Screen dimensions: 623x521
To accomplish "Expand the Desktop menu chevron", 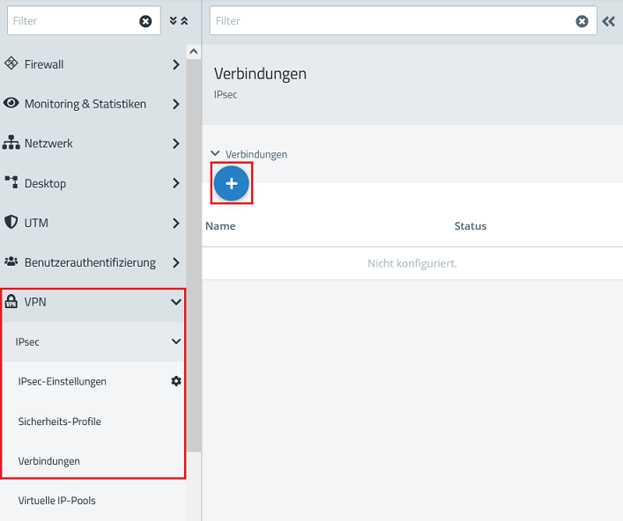I will pos(176,183).
